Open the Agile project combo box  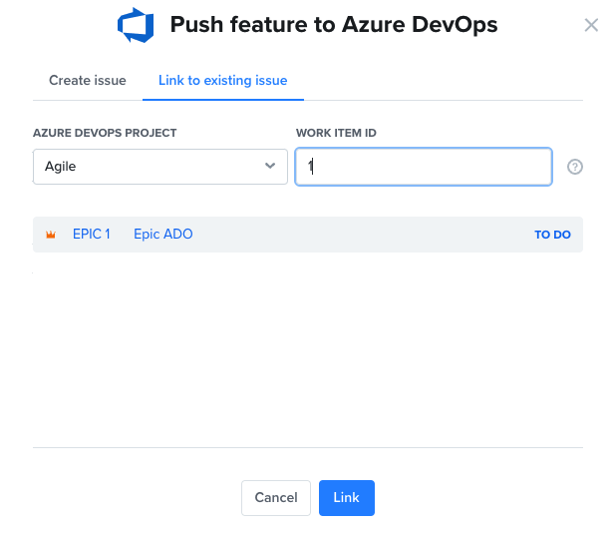point(159,167)
